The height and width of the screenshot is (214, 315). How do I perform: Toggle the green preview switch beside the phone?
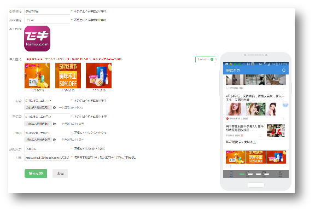click(x=212, y=59)
